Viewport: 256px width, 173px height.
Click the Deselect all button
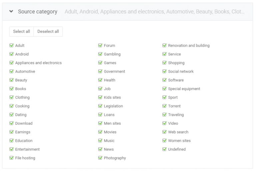point(48,31)
